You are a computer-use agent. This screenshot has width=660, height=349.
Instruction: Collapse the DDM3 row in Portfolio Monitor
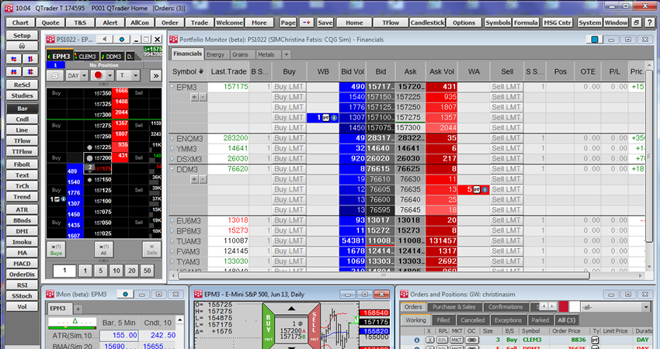(172, 168)
